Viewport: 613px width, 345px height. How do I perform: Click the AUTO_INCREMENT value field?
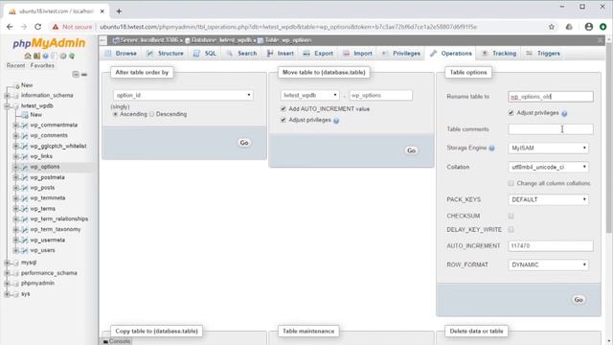[551, 245]
